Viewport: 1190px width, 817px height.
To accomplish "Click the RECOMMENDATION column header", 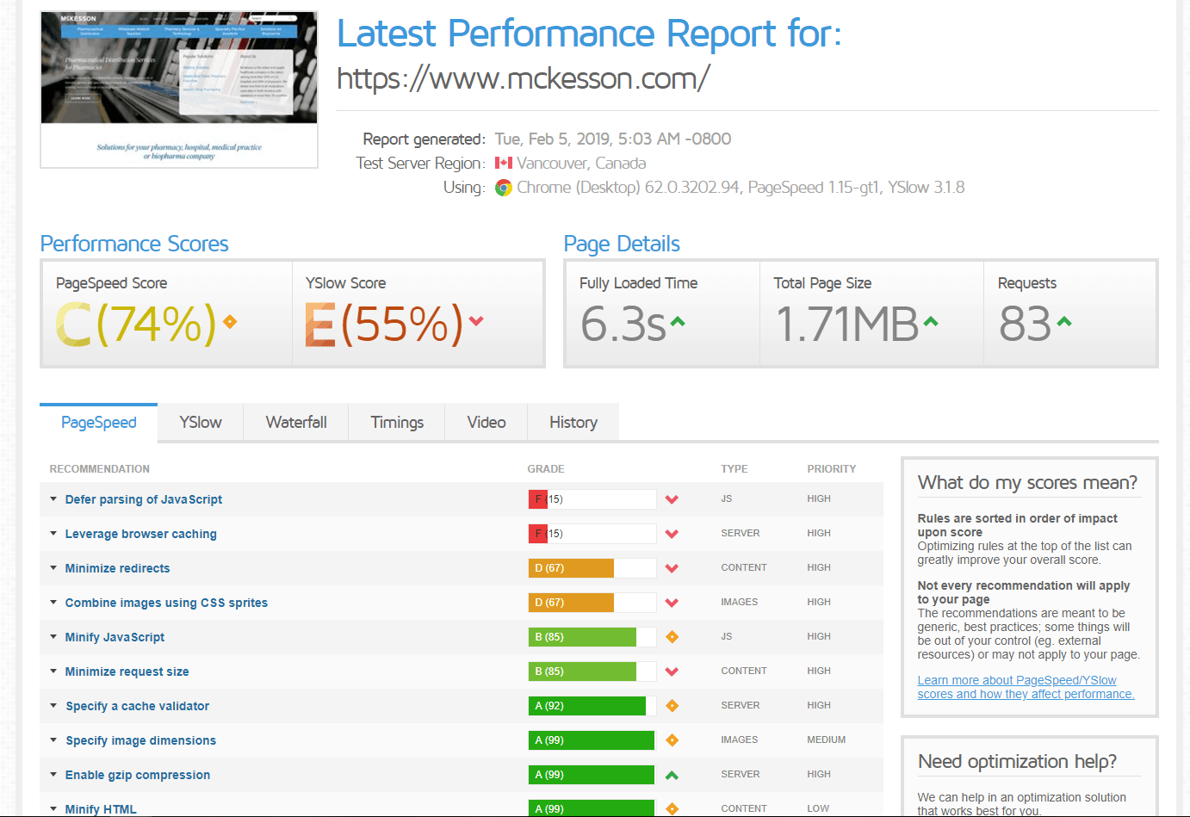I will point(100,469).
